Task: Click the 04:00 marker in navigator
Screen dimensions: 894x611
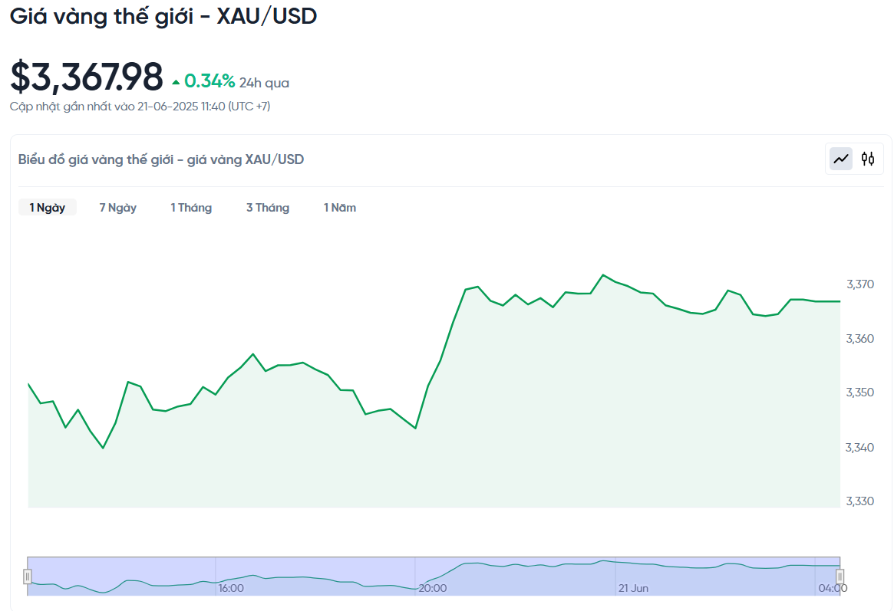Action: tap(833, 588)
